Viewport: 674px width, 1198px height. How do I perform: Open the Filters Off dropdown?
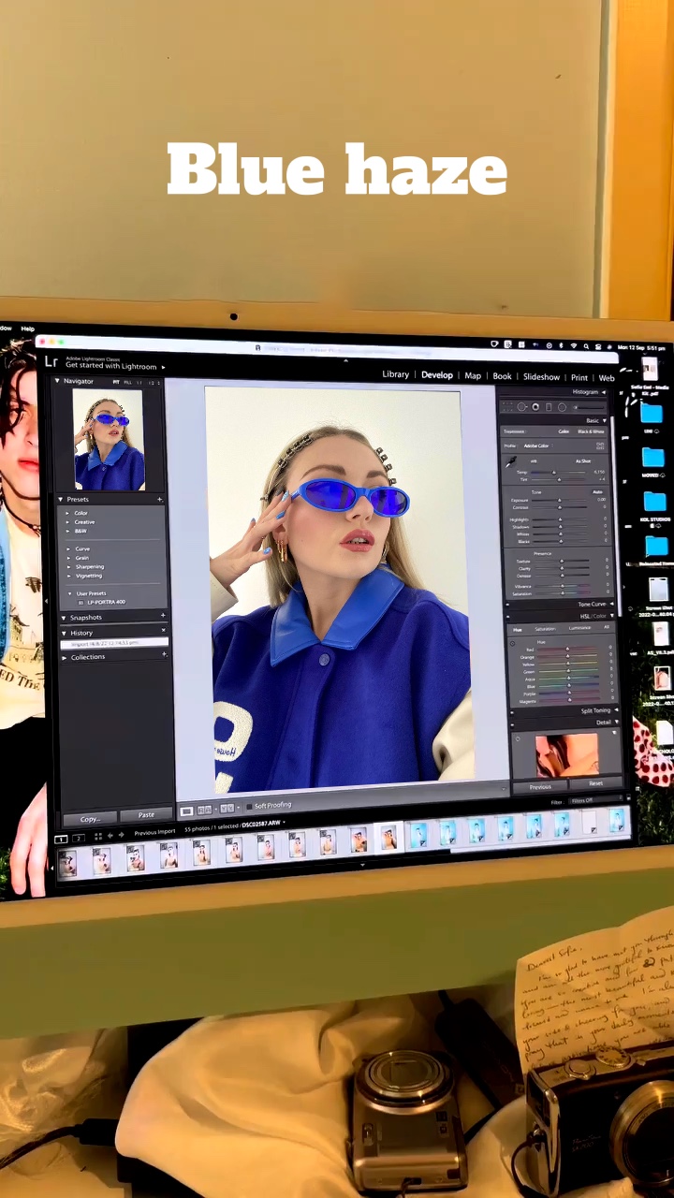point(583,801)
